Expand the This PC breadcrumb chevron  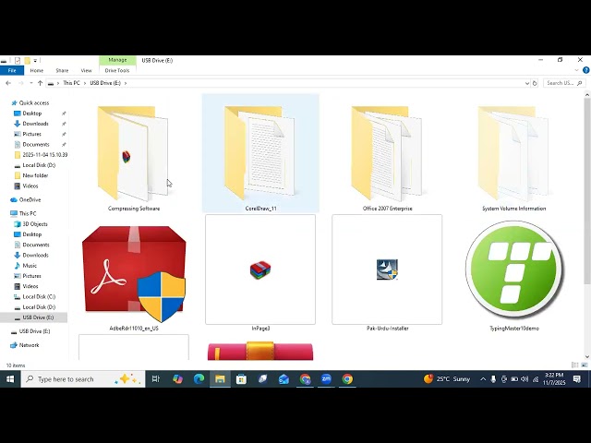click(x=85, y=83)
